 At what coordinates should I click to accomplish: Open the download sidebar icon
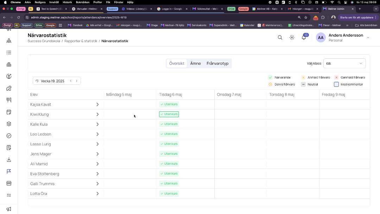pos(9,159)
